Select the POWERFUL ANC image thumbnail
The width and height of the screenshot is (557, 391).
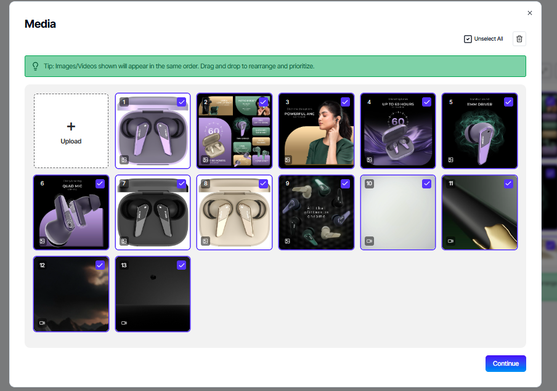316,131
